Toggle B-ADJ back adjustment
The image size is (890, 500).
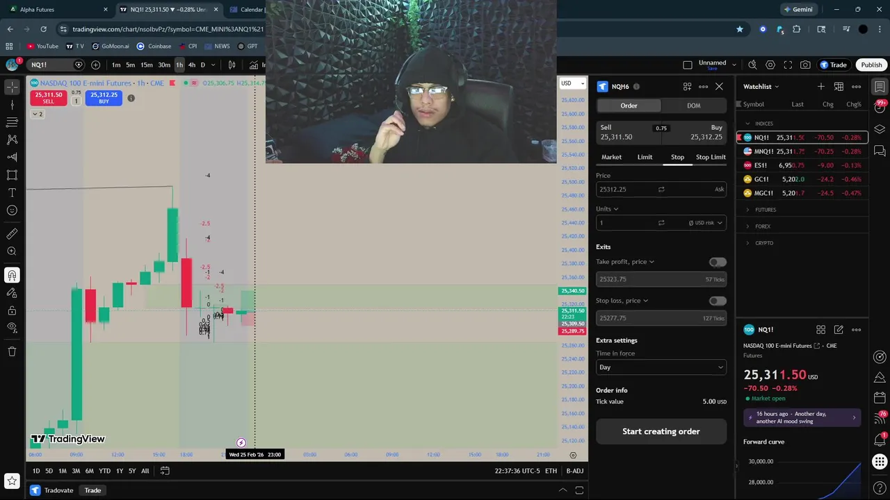coord(574,471)
